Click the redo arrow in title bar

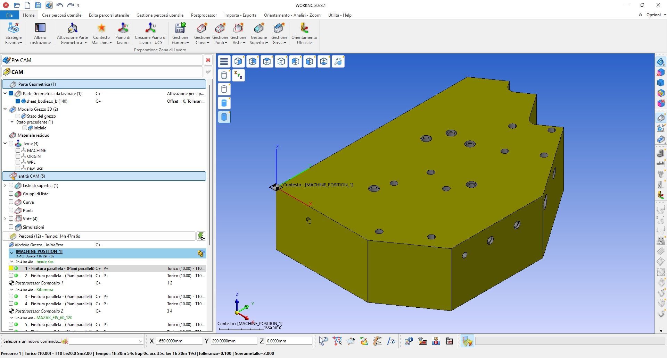tap(71, 5)
